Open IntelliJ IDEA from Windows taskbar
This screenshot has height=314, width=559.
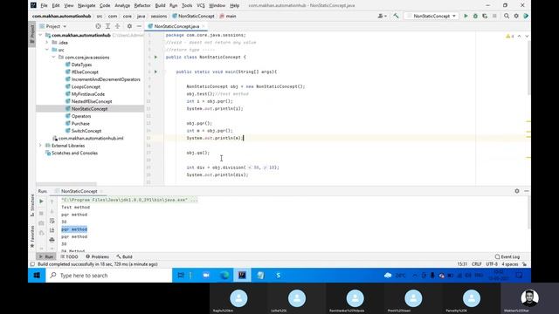click(x=242, y=276)
